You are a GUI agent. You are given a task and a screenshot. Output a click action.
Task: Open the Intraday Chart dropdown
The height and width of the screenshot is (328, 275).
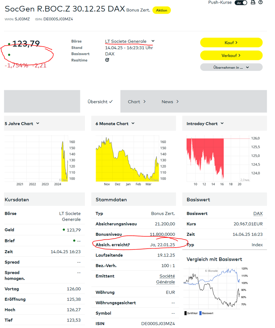(205, 124)
